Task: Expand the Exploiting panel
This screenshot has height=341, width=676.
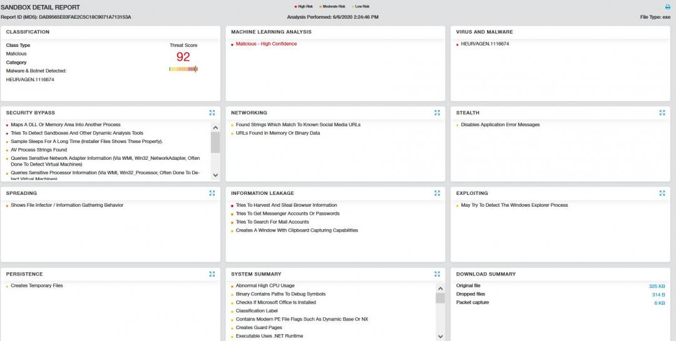Action: point(662,194)
